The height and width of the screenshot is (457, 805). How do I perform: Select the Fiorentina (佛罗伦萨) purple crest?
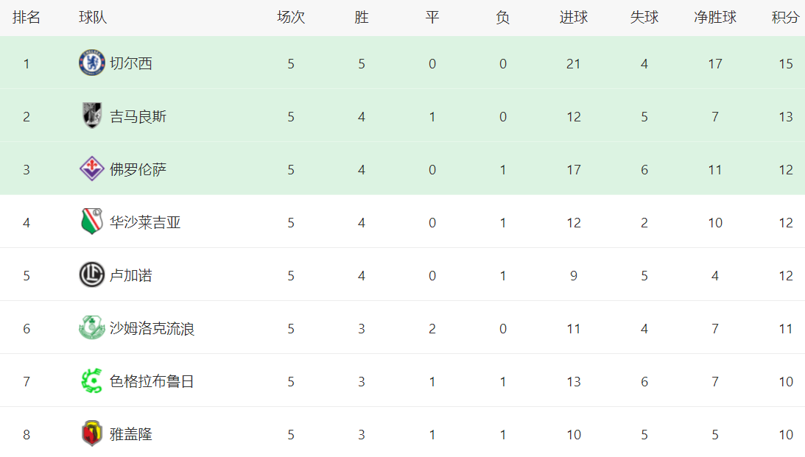92,169
